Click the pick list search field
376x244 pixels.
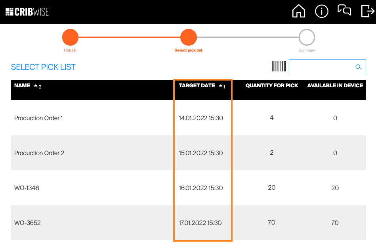point(322,67)
